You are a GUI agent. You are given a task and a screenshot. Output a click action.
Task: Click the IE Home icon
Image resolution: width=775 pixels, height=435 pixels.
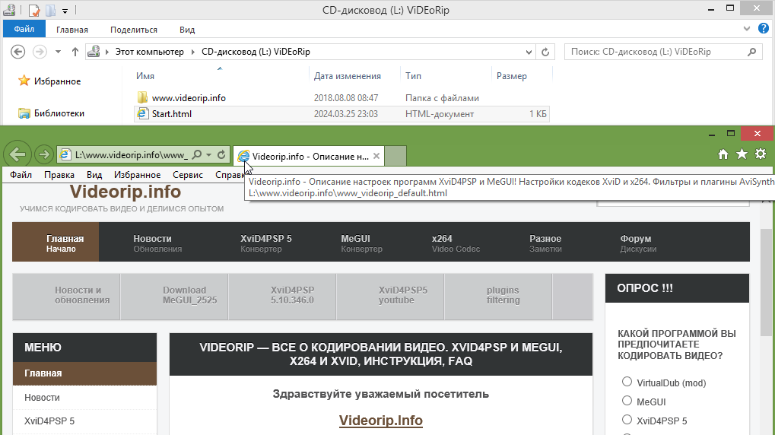(723, 154)
